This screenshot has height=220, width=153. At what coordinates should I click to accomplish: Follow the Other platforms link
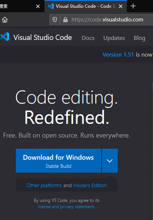[x=44, y=185]
